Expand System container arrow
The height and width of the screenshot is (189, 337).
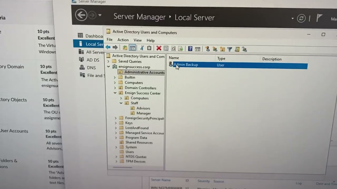(x=116, y=147)
